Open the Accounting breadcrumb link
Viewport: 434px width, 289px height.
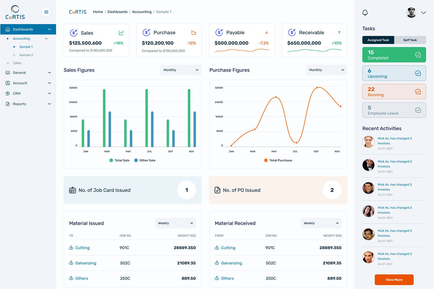coord(142,12)
